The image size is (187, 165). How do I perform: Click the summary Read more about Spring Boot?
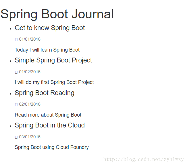click(48, 115)
